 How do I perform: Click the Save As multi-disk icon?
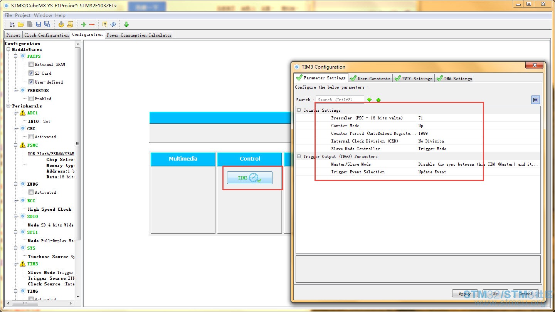click(x=47, y=24)
